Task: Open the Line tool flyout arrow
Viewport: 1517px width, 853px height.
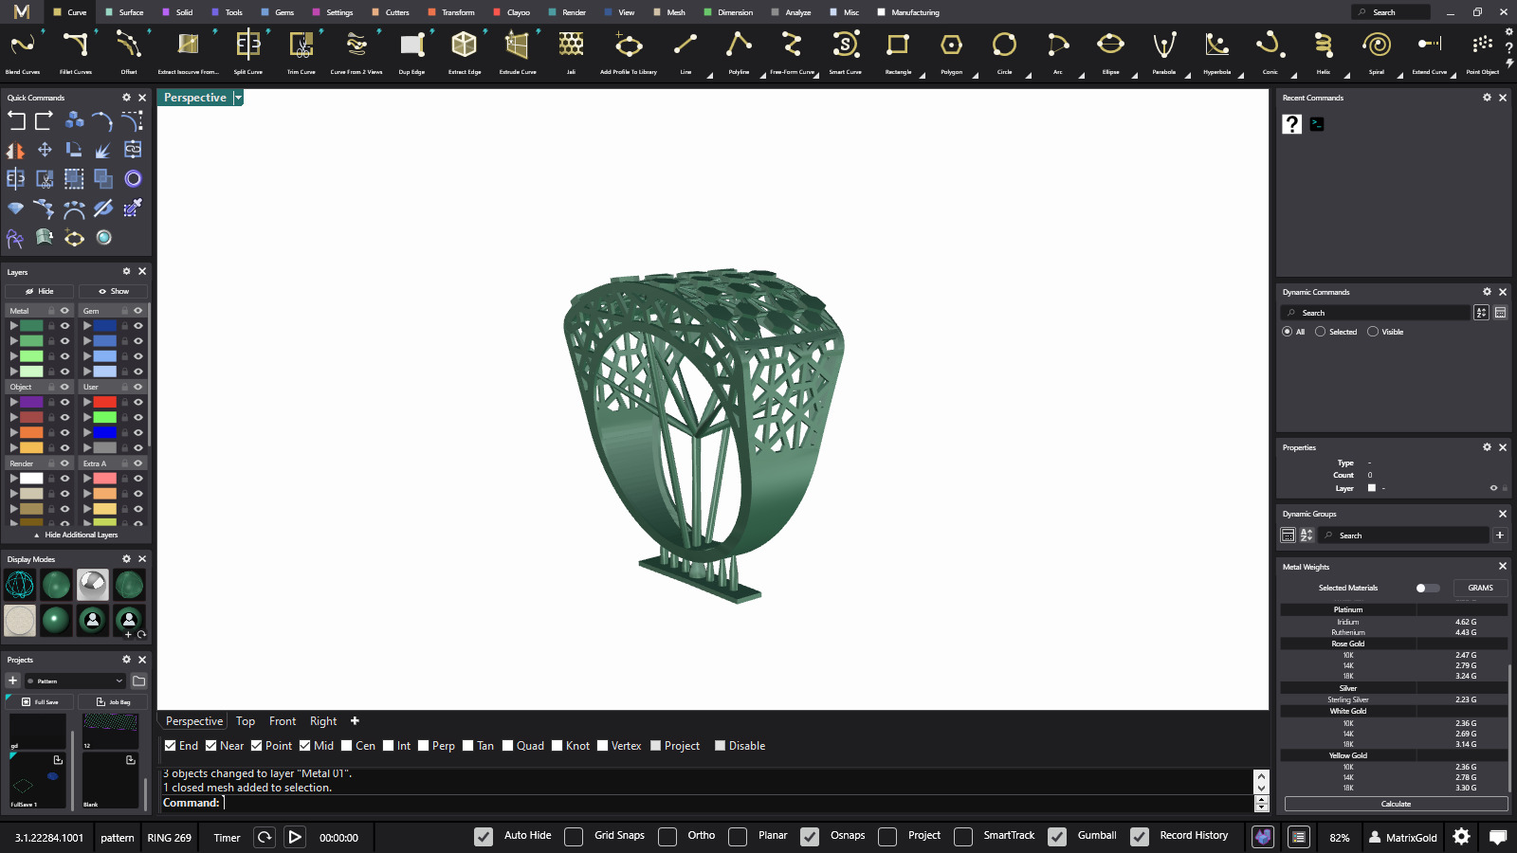Action: [709, 76]
